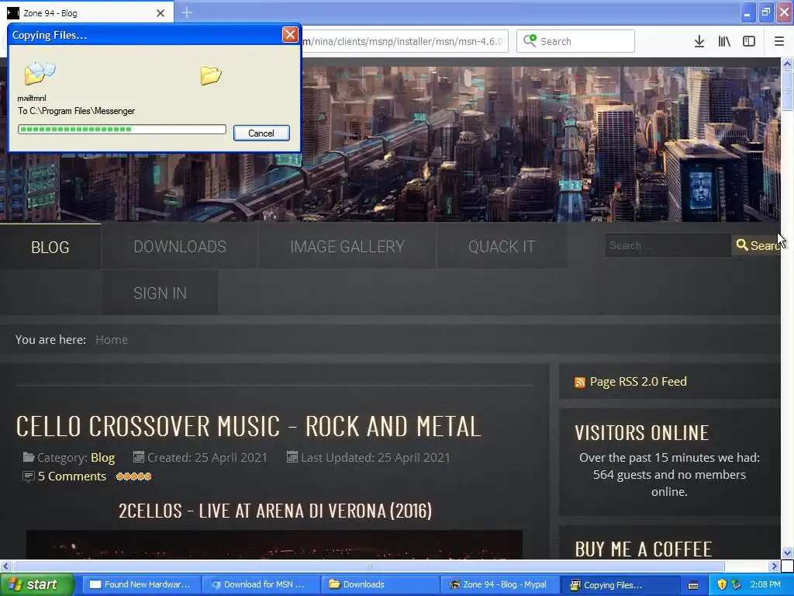Click horizontal scrollbar left arrow

pyautogui.click(x=5, y=566)
